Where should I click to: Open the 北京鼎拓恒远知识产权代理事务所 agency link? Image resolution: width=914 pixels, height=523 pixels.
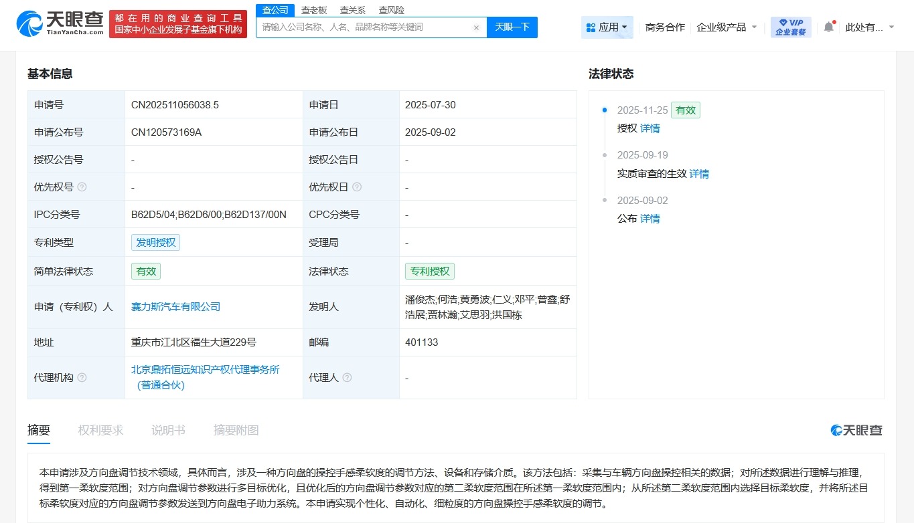coord(206,369)
